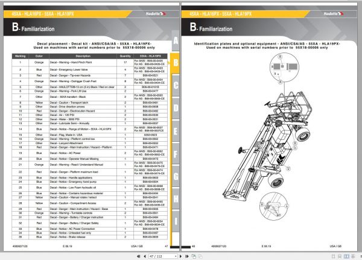Click the bottom circular detail callout

click(274, 206)
